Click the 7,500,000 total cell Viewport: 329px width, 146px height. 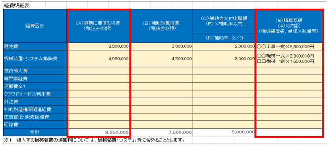coord(161,132)
